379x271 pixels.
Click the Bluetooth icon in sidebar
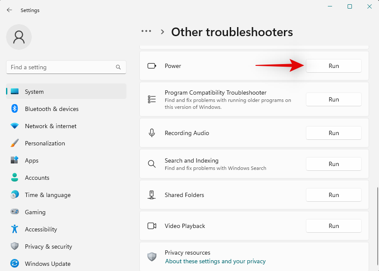click(15, 108)
